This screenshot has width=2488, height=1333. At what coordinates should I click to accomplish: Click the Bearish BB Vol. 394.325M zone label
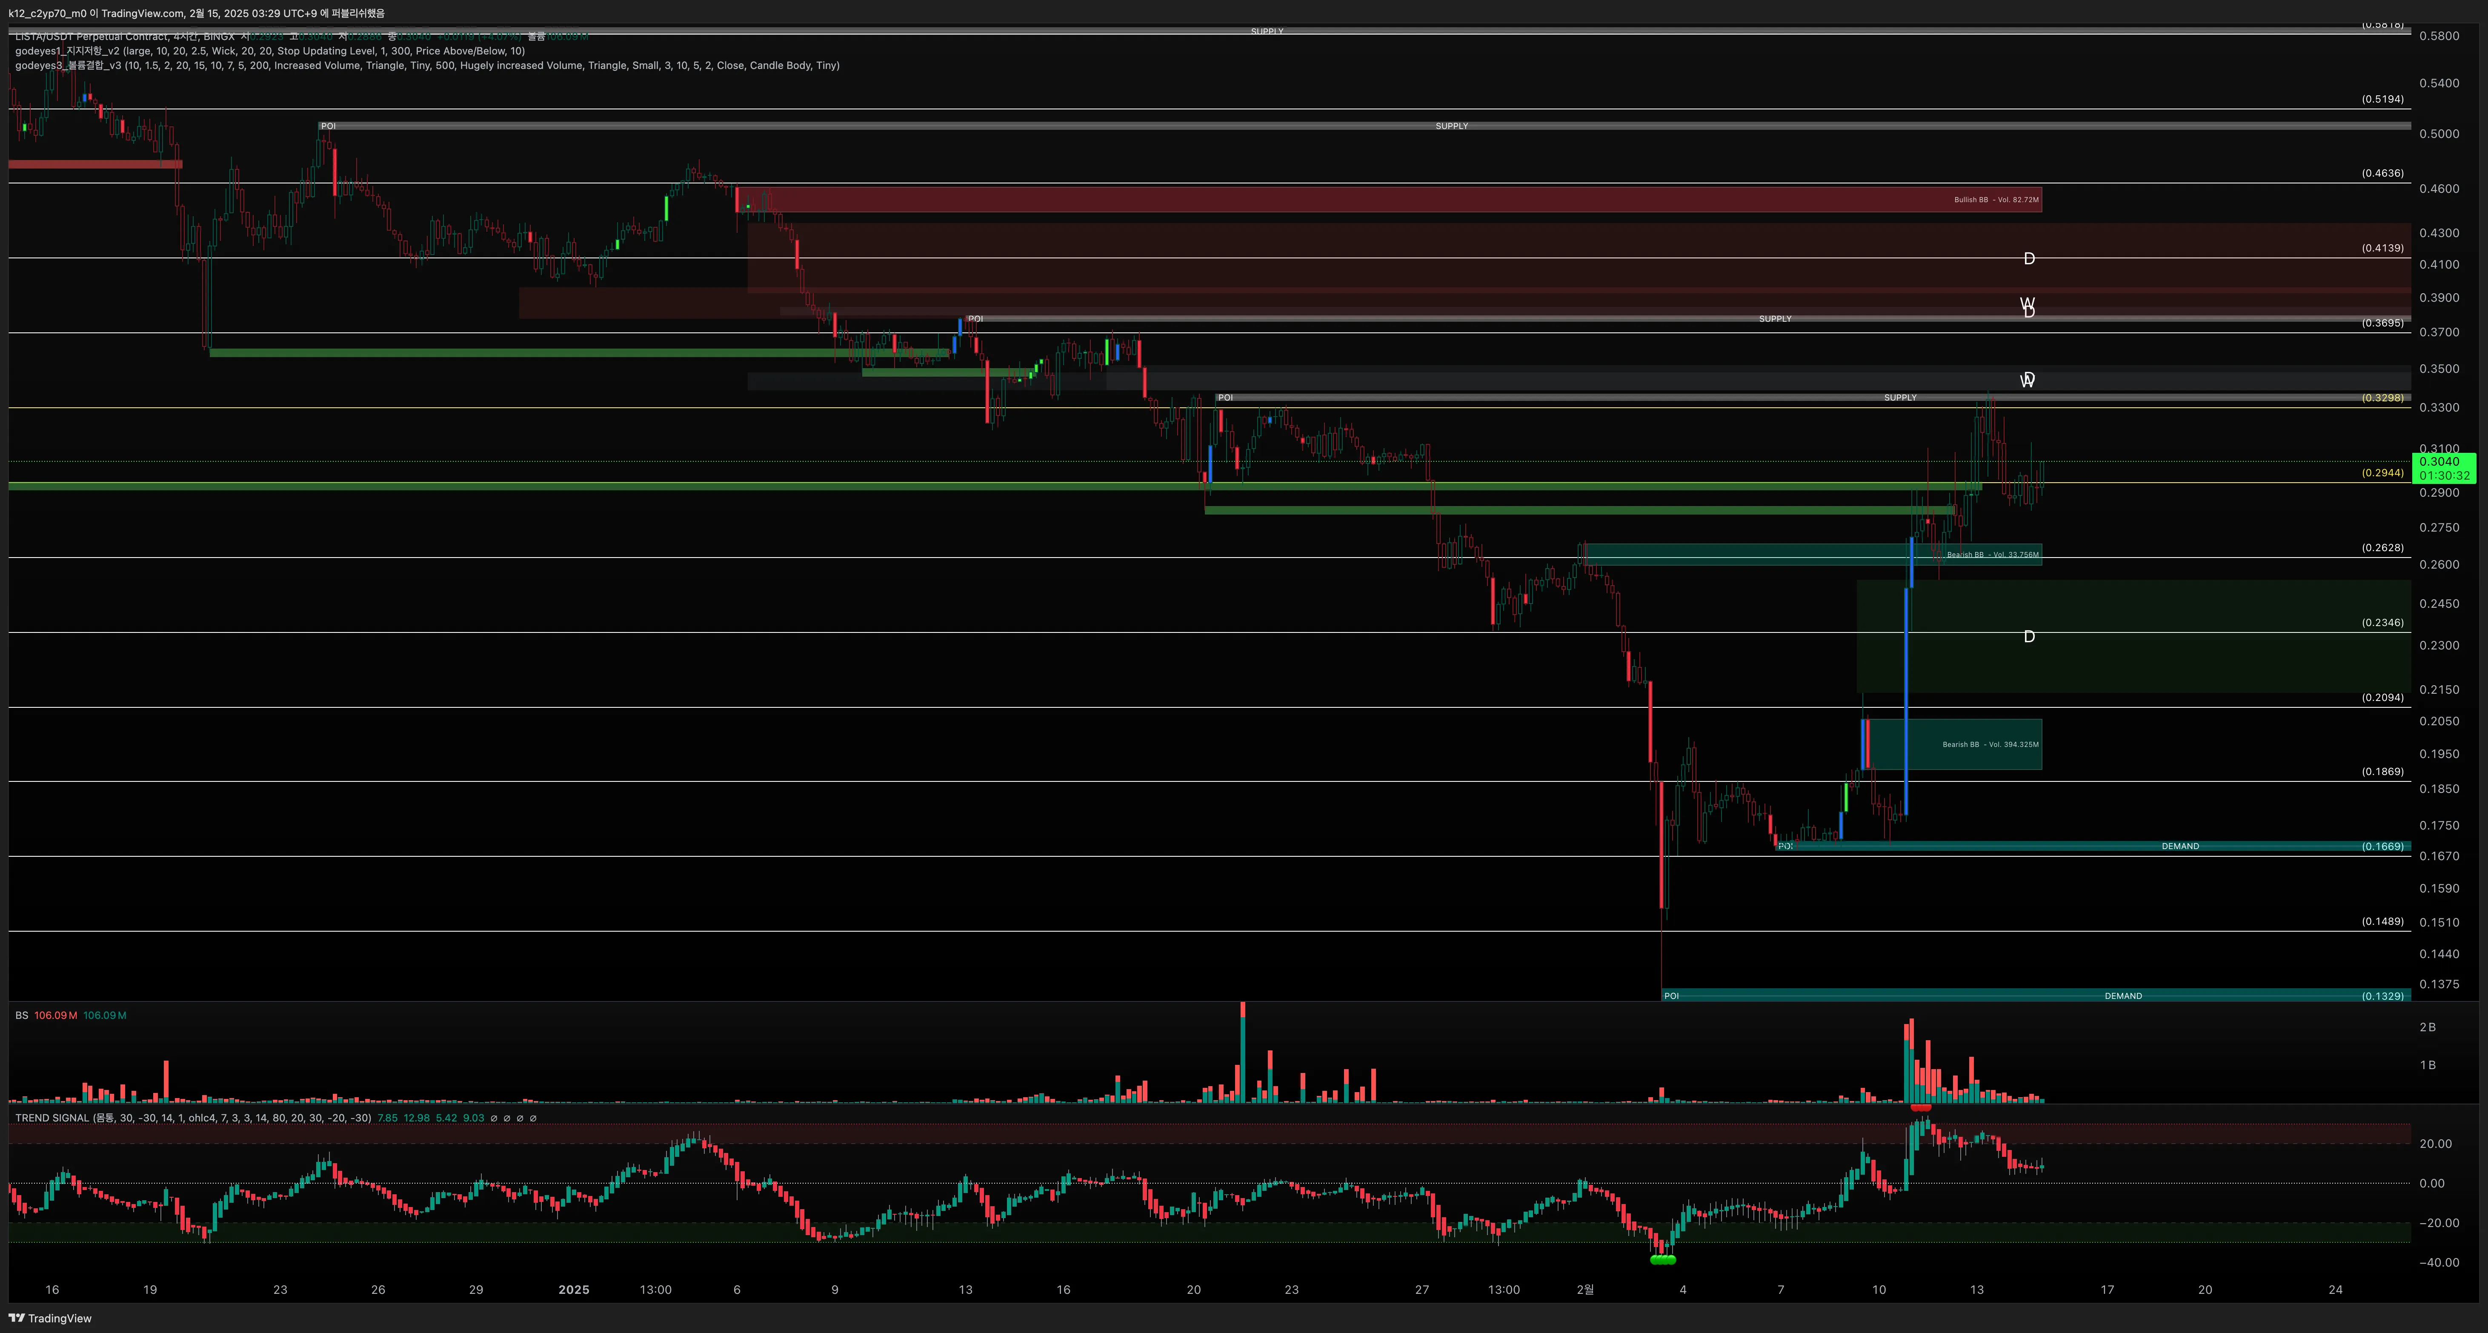coord(1990,745)
